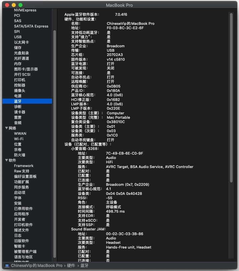Click 硬件 in the bottom path bar
This screenshot has height=271, width=239.
tap(71, 266)
